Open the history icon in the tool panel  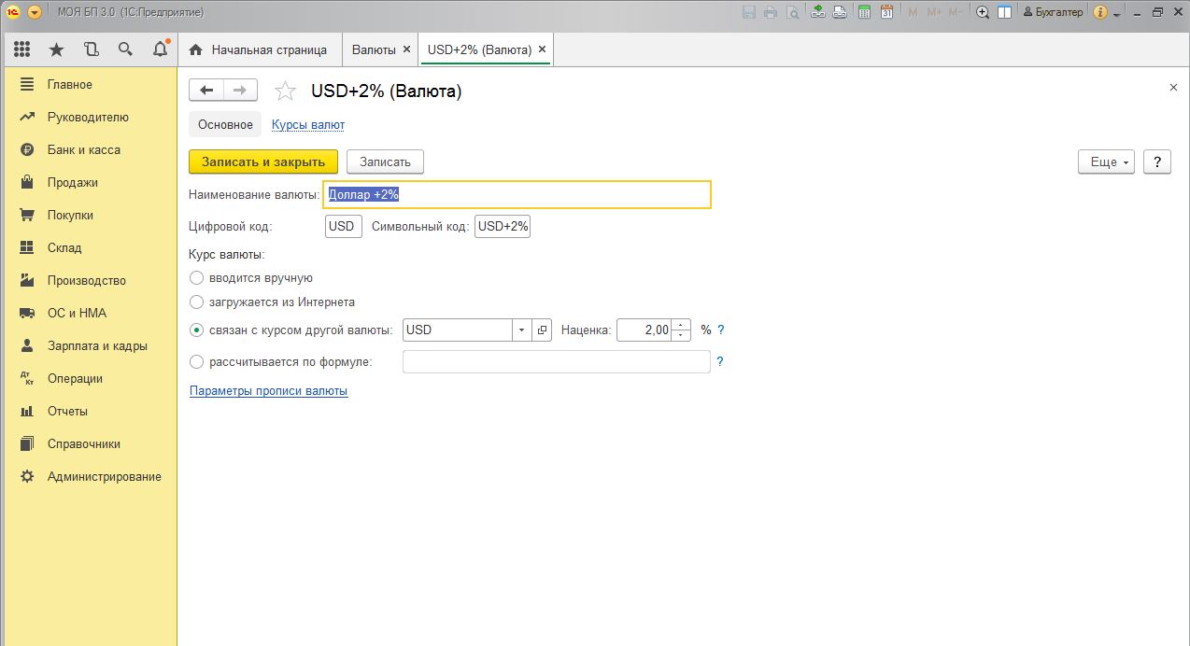pos(91,49)
